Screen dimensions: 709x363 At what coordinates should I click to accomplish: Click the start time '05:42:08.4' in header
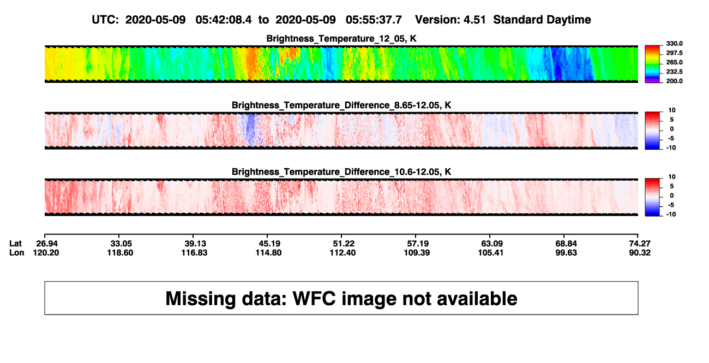click(225, 20)
